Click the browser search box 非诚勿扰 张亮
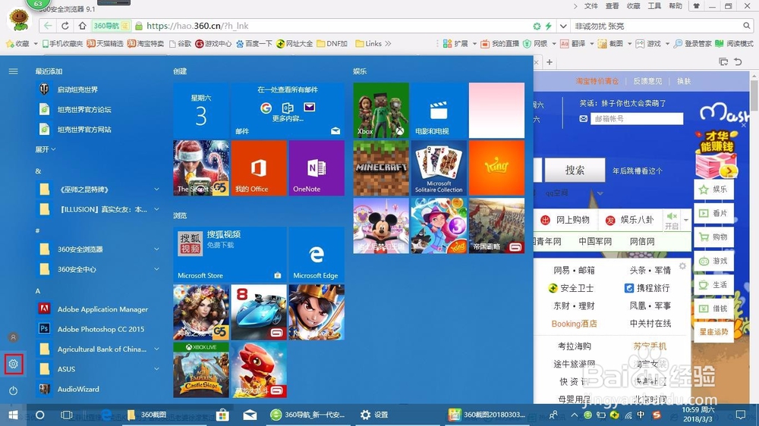 coord(656,26)
